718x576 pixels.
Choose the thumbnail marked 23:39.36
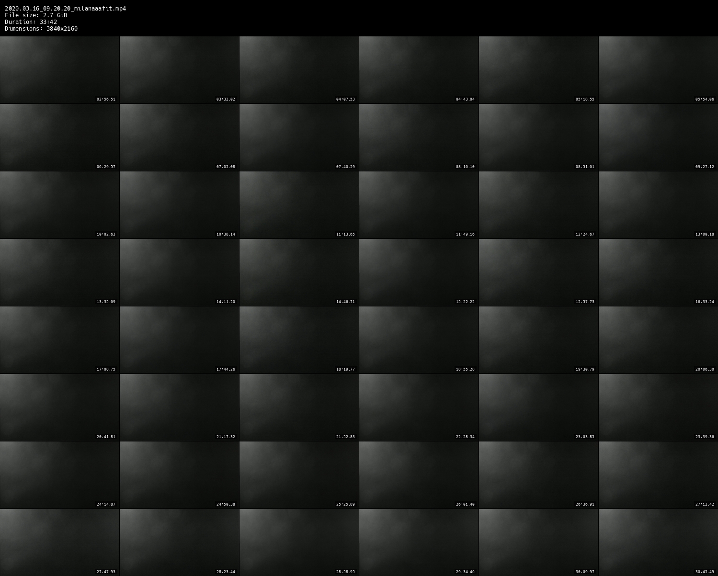tap(658, 407)
